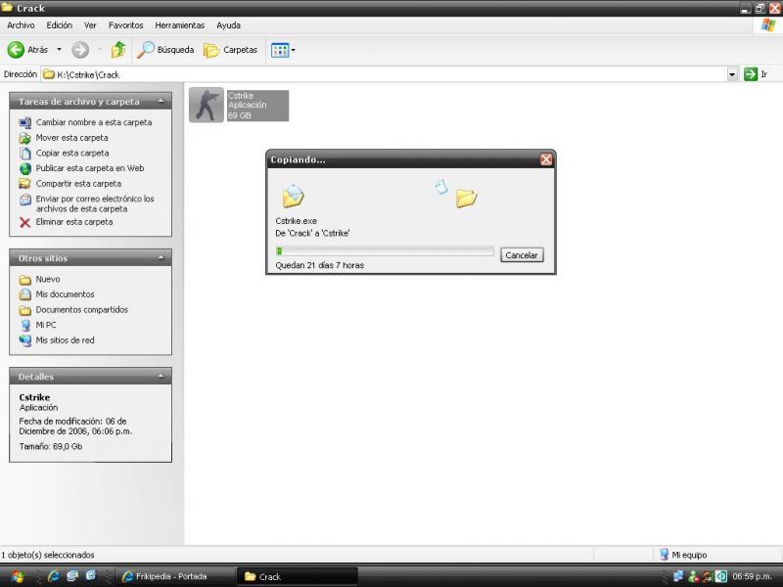Viewport: 783px width, 587px height.
Task: Select the Vistas view mode icon
Action: pos(278,50)
